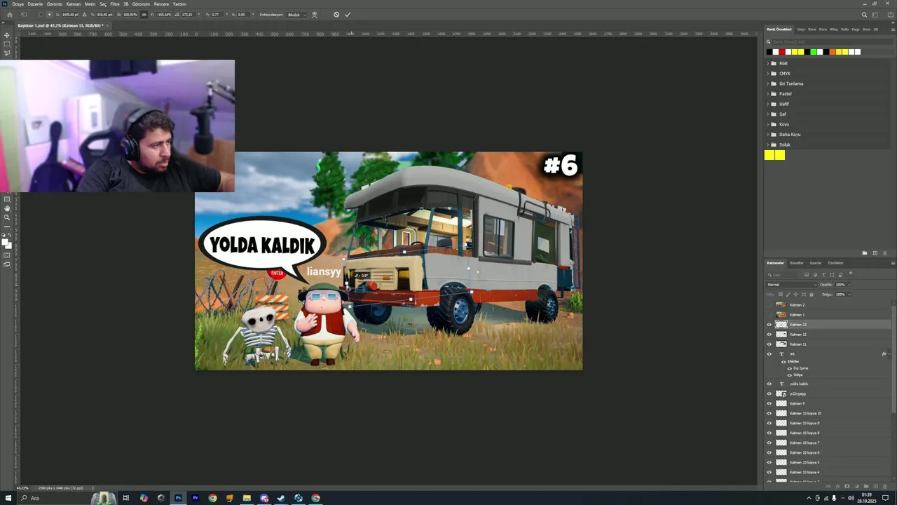Click the lock all padlock icon
This screenshot has width=897, height=505.
pyautogui.click(x=813, y=295)
